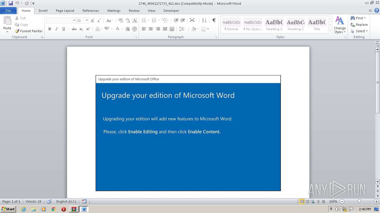The image size is (380, 213).
Task: Open Word Help question mark icon
Action: pyautogui.click(x=376, y=10)
